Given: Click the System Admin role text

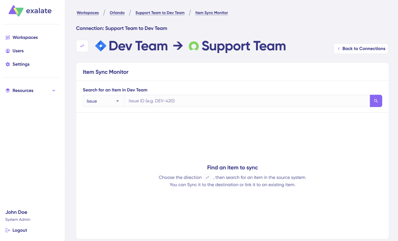Looking at the screenshot, I should pyautogui.click(x=18, y=220).
